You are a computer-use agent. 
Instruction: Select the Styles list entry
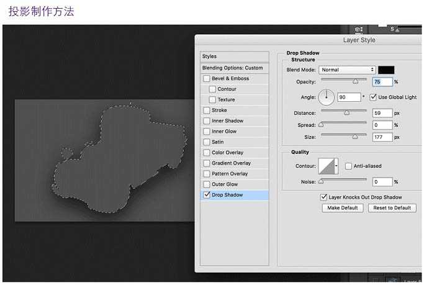(235, 57)
